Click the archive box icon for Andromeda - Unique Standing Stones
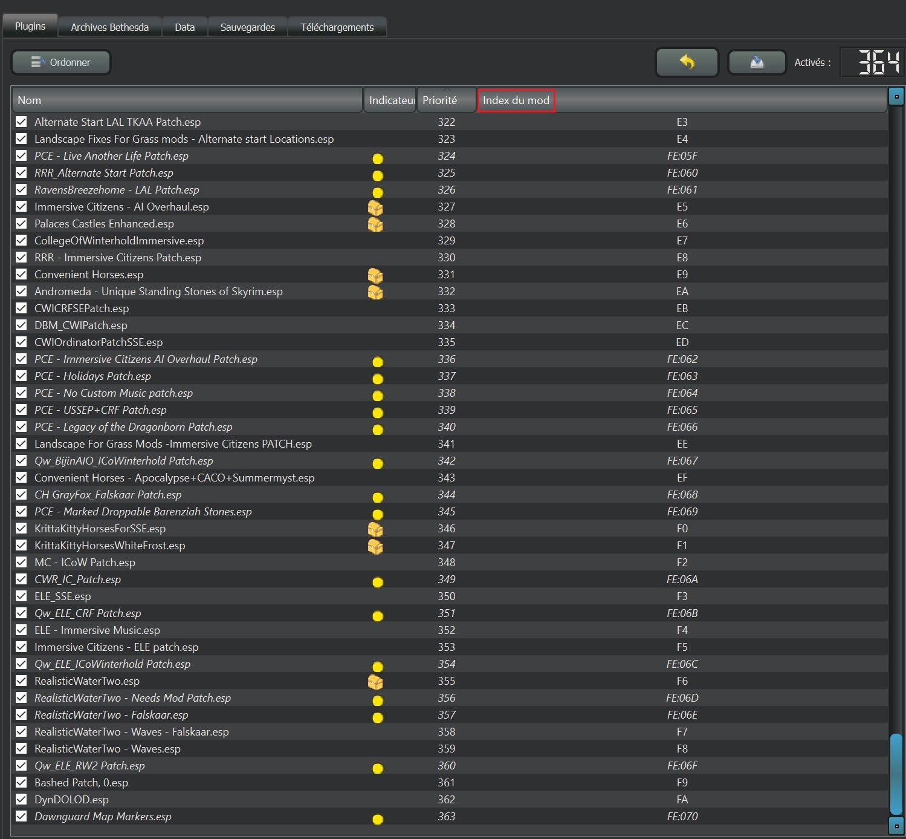 point(375,292)
